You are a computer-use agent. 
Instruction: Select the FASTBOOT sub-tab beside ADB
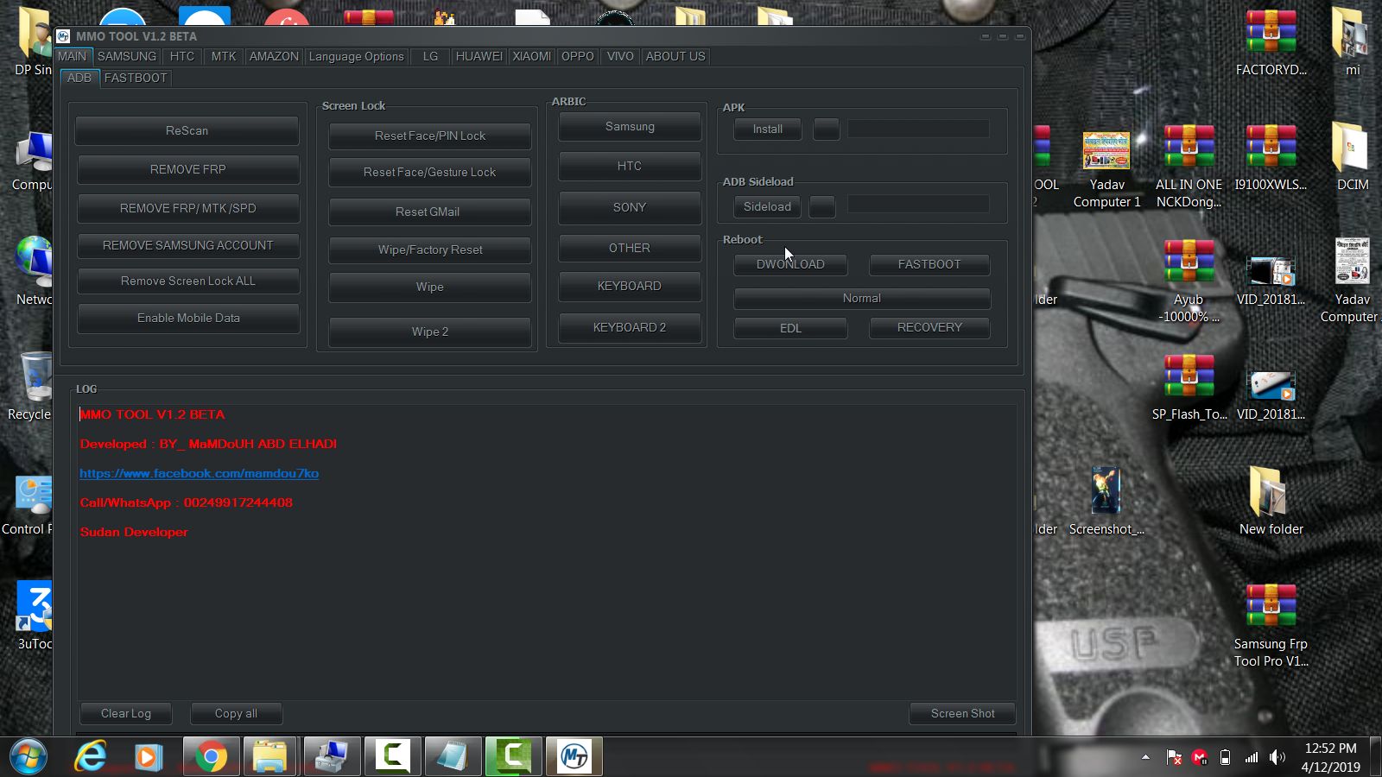click(x=136, y=78)
